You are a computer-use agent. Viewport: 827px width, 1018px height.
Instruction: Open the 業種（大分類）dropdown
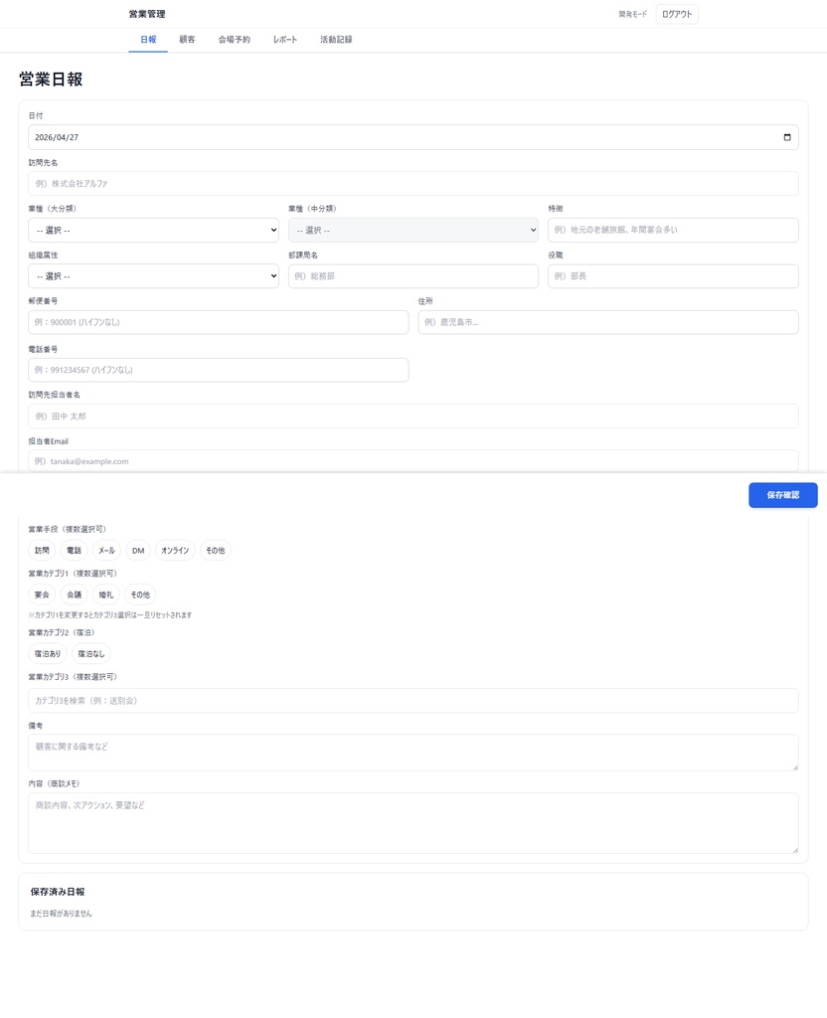(x=153, y=229)
